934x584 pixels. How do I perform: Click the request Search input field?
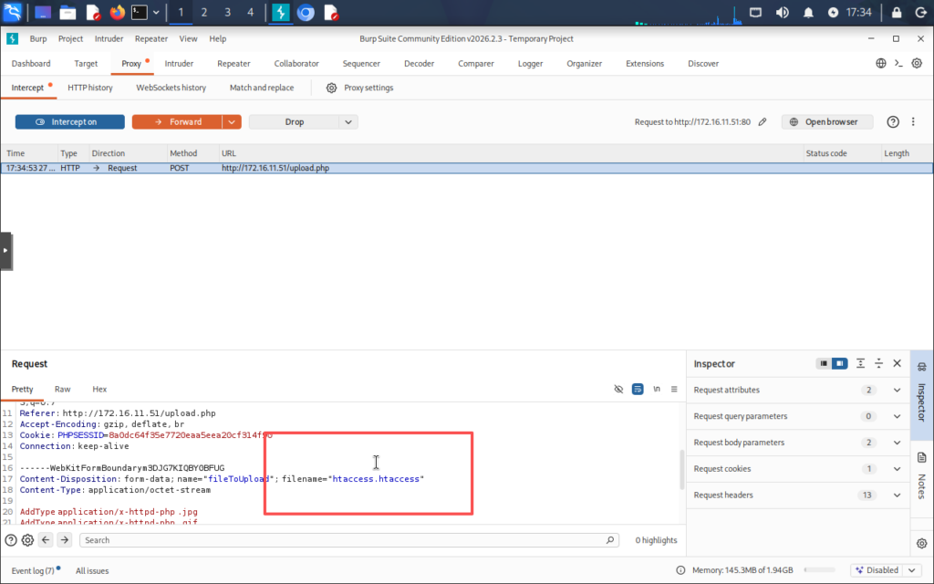coord(347,540)
